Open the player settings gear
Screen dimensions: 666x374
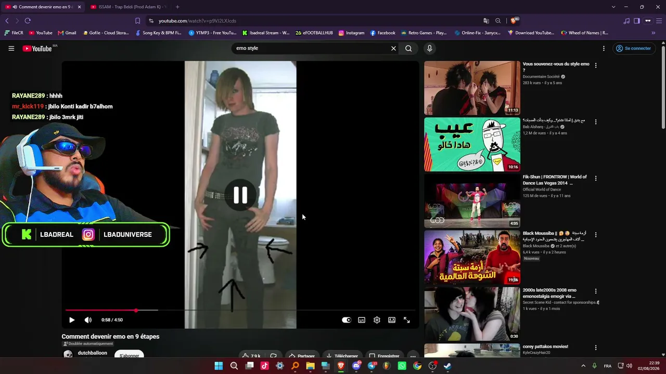tap(377, 320)
